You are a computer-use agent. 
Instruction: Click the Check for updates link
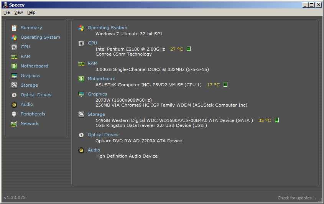click(297, 198)
